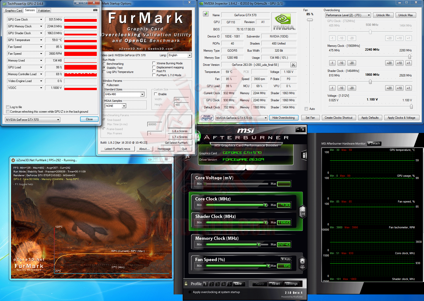Click the Afterburner Memory Clock value field
Viewport: 424px width, 301px height.
[x=284, y=245]
